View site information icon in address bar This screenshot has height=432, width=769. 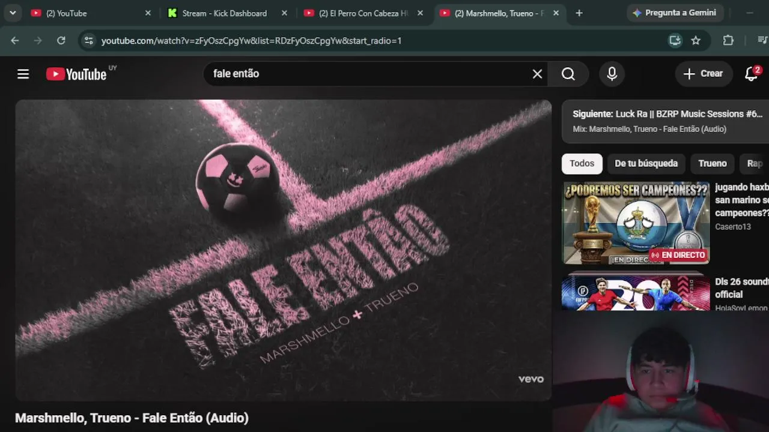coord(89,40)
